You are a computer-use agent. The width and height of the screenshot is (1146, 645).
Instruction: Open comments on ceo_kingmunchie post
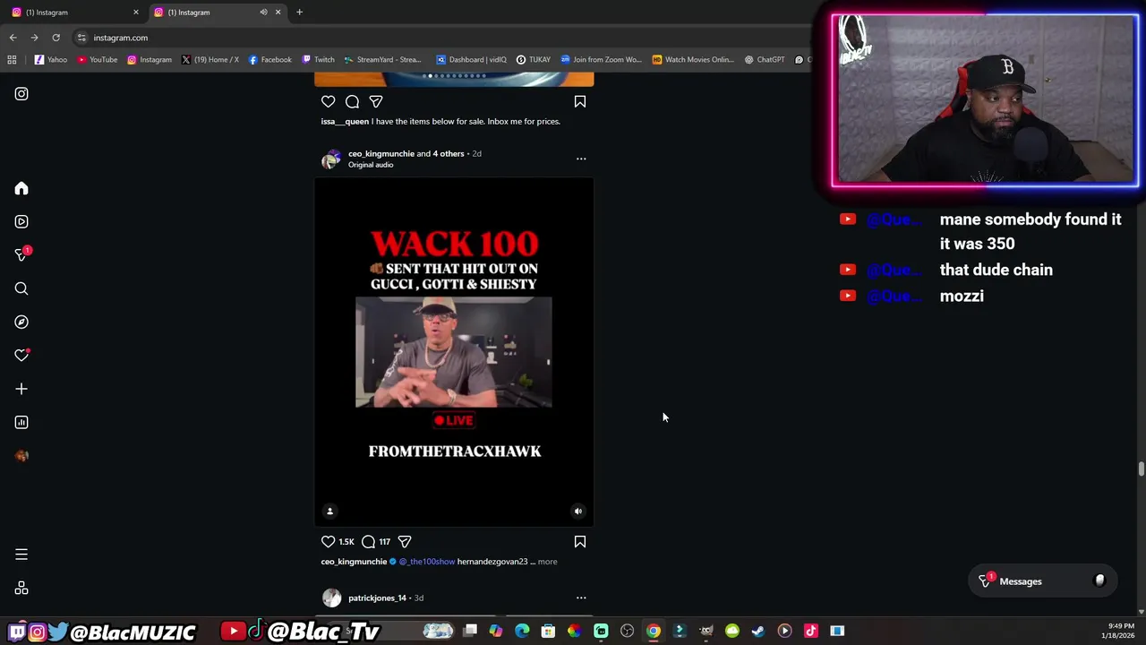point(368,542)
